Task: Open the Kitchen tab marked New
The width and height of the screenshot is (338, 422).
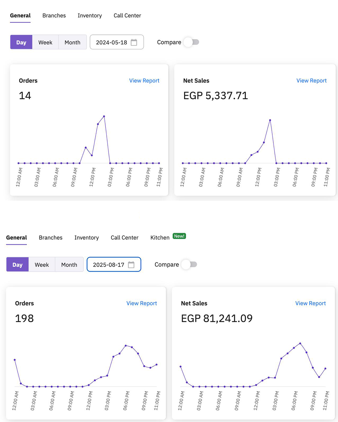Action: click(x=160, y=238)
